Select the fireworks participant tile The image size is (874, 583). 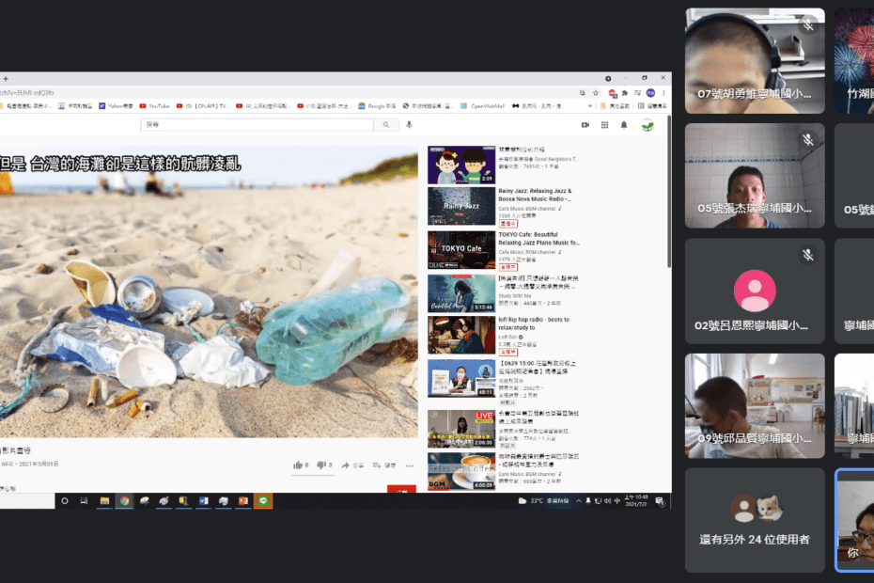tap(854, 61)
